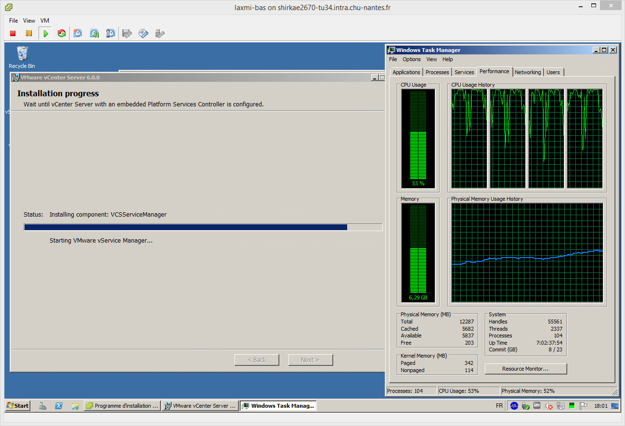Open the VM menu
The image size is (625, 426).
[x=45, y=21]
